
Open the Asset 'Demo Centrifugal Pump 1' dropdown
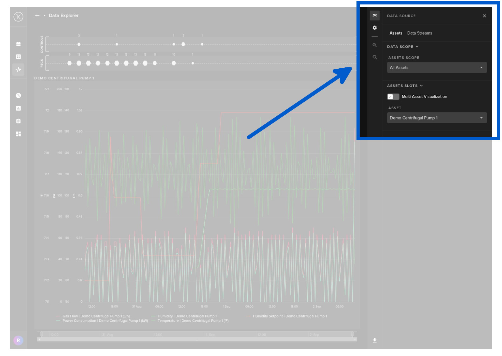(437, 118)
